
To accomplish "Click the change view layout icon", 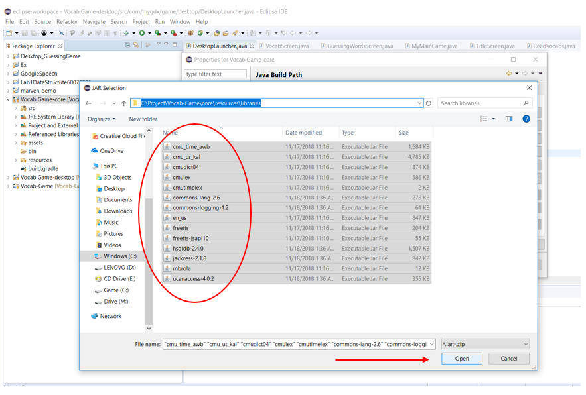I will coord(483,119).
